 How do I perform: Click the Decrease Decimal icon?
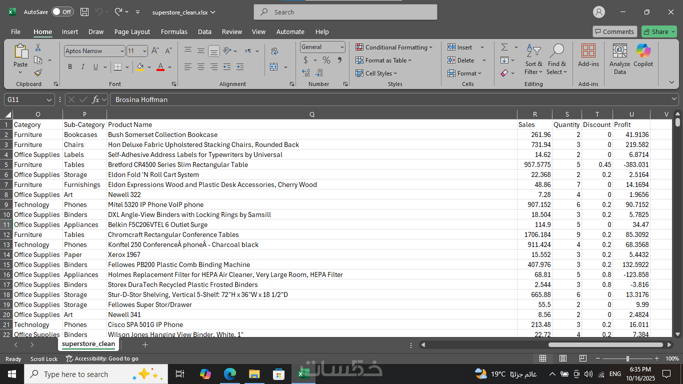[319, 73]
